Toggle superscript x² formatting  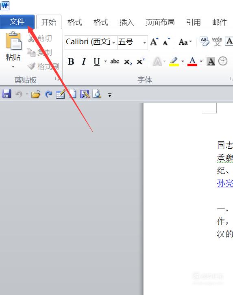(x=141, y=61)
